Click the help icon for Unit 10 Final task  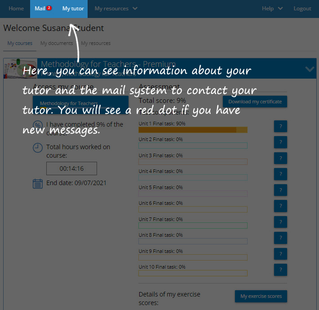coord(280,270)
